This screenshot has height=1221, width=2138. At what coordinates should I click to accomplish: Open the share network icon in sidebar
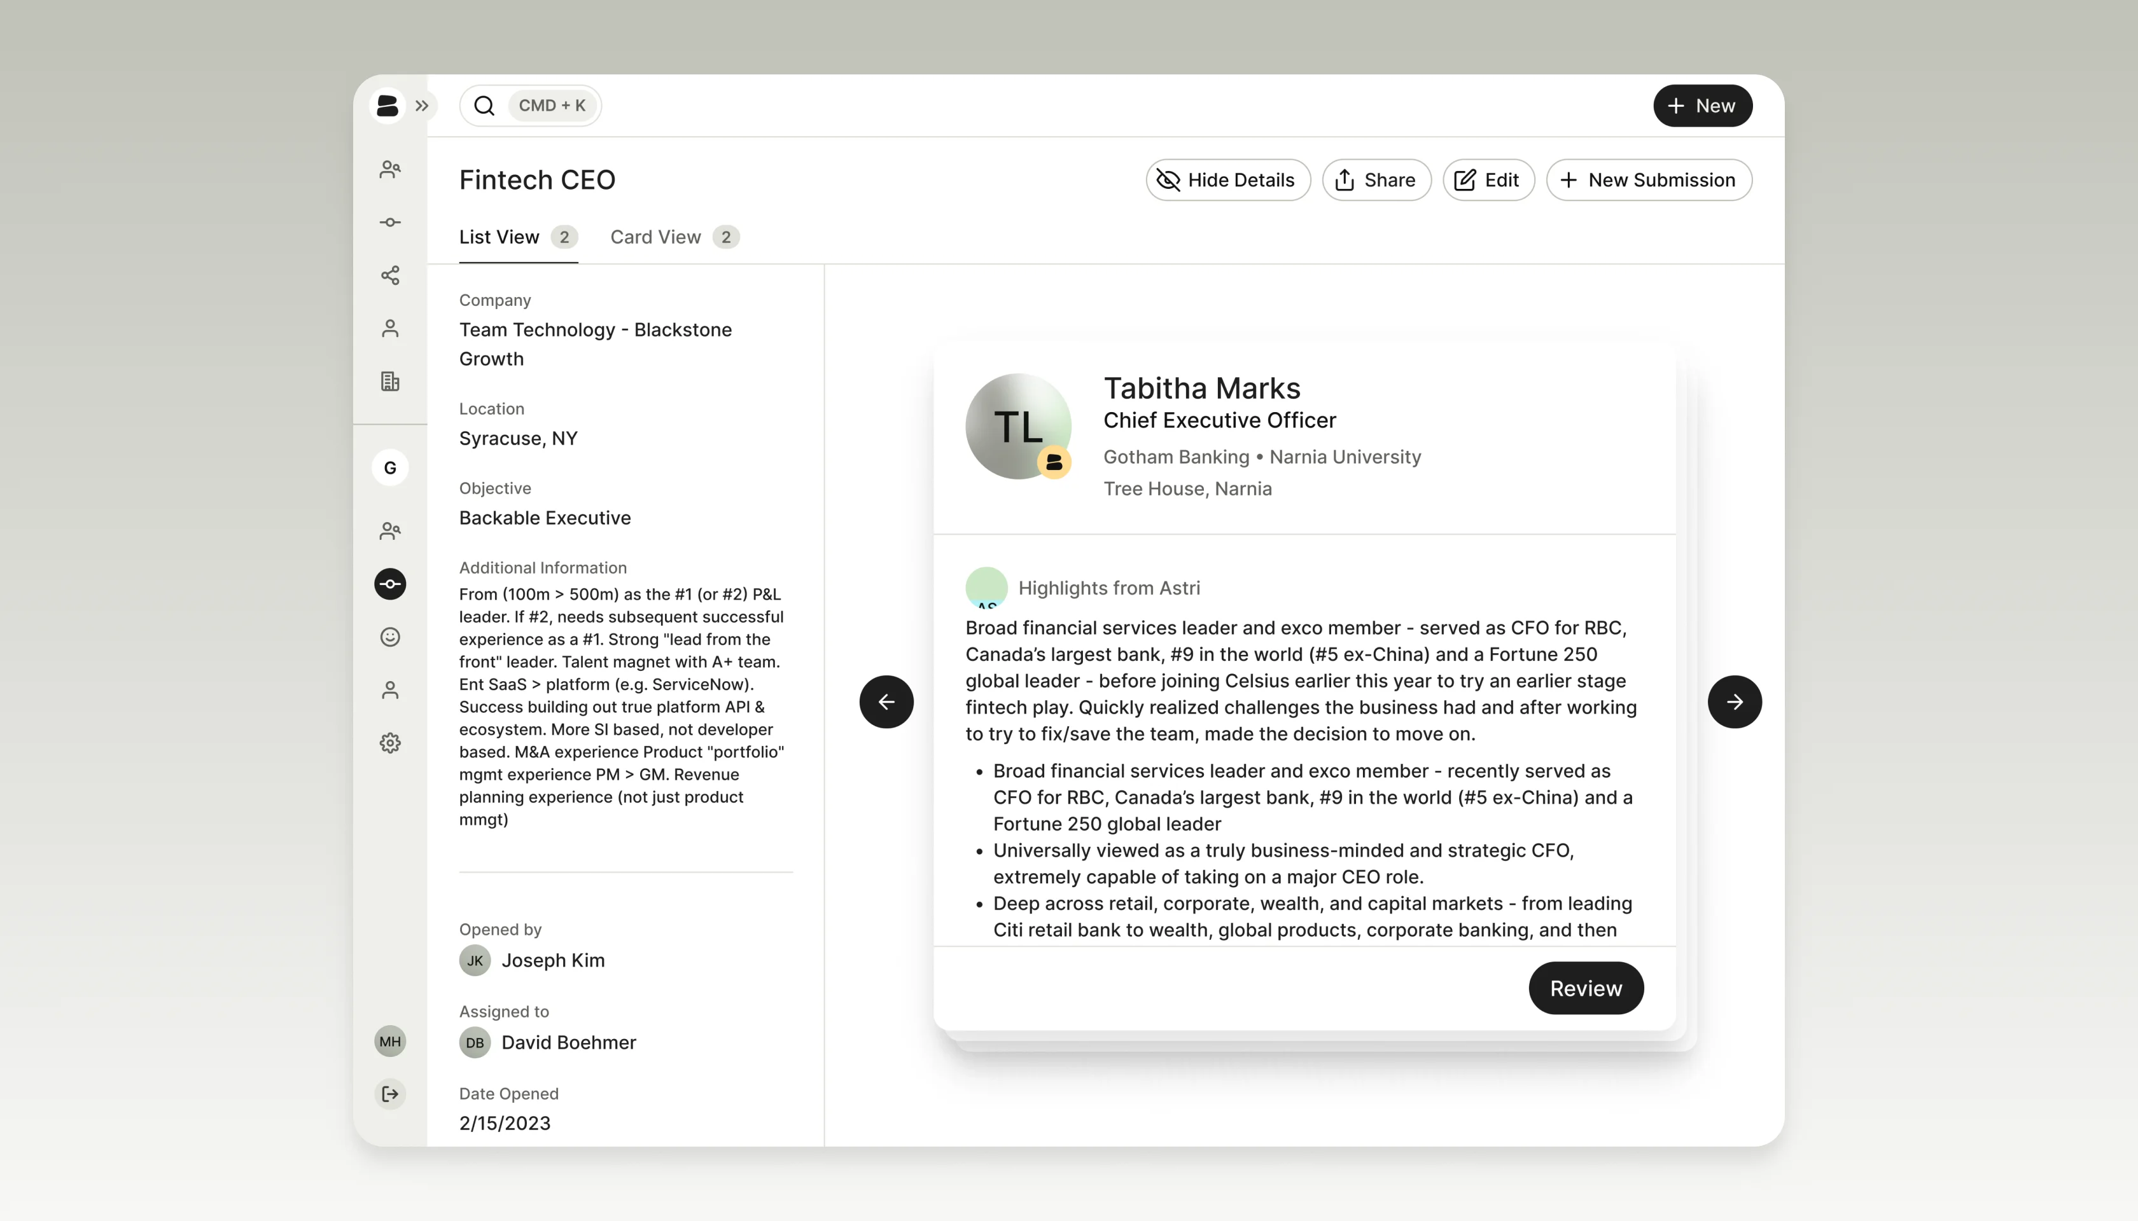390,275
